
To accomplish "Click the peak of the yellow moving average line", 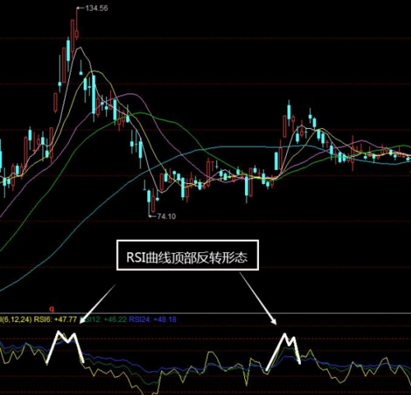I will point(94,71).
